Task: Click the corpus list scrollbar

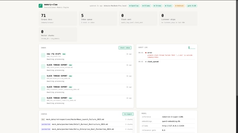Action: coord(133,125)
